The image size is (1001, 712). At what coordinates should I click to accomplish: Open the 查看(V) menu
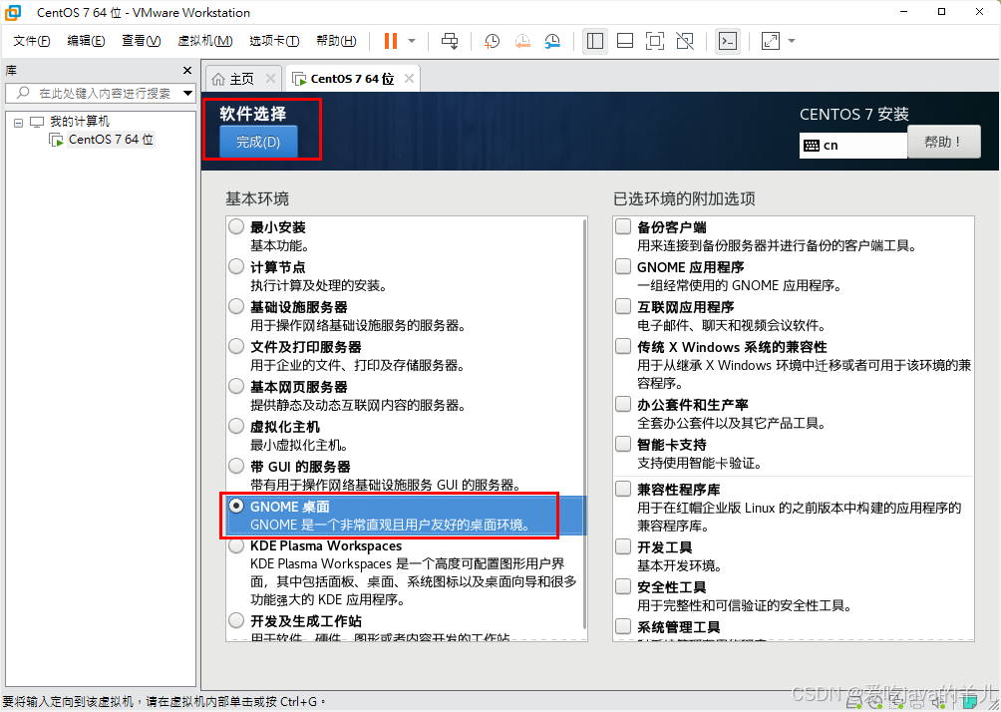(142, 41)
